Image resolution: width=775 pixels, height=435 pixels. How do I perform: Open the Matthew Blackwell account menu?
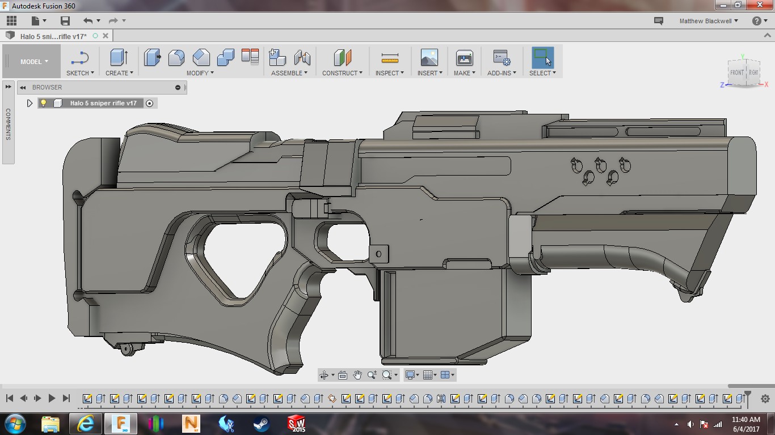coord(709,21)
